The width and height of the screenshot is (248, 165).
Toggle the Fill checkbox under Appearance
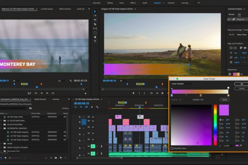pyautogui.click(x=230, y=74)
